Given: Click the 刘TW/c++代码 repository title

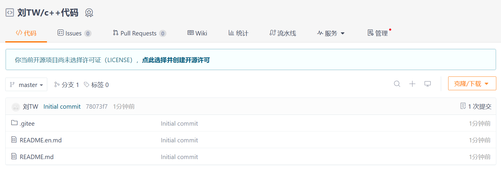Looking at the screenshot, I should pyautogui.click(x=48, y=13).
